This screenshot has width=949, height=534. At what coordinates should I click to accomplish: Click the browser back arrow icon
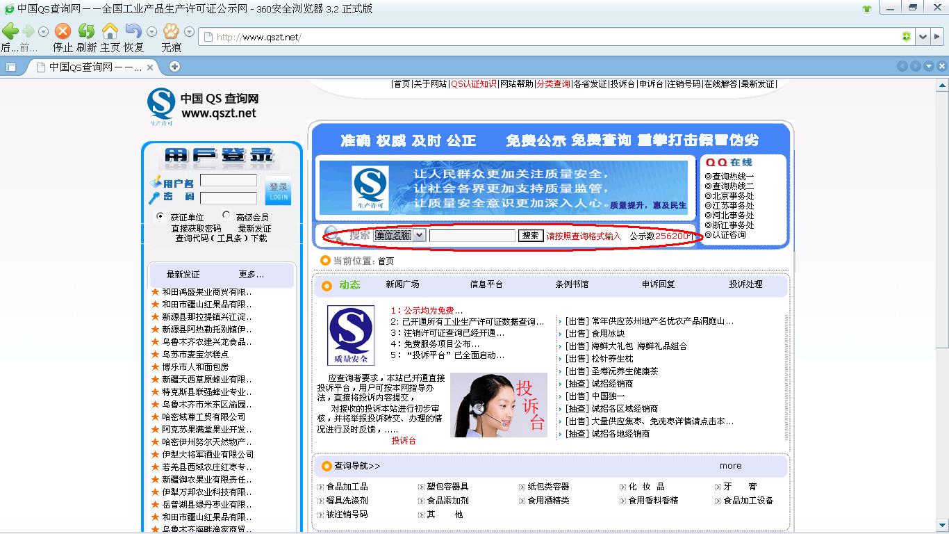point(10,31)
